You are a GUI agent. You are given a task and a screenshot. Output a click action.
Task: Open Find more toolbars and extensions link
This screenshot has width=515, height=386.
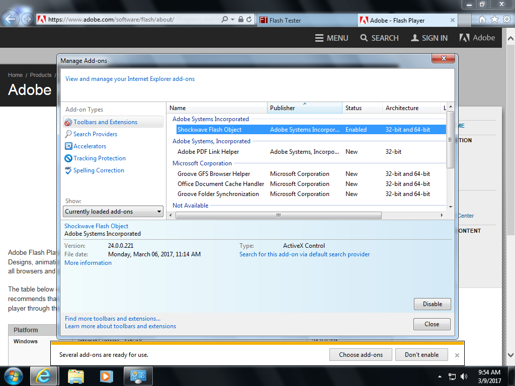[113, 318]
